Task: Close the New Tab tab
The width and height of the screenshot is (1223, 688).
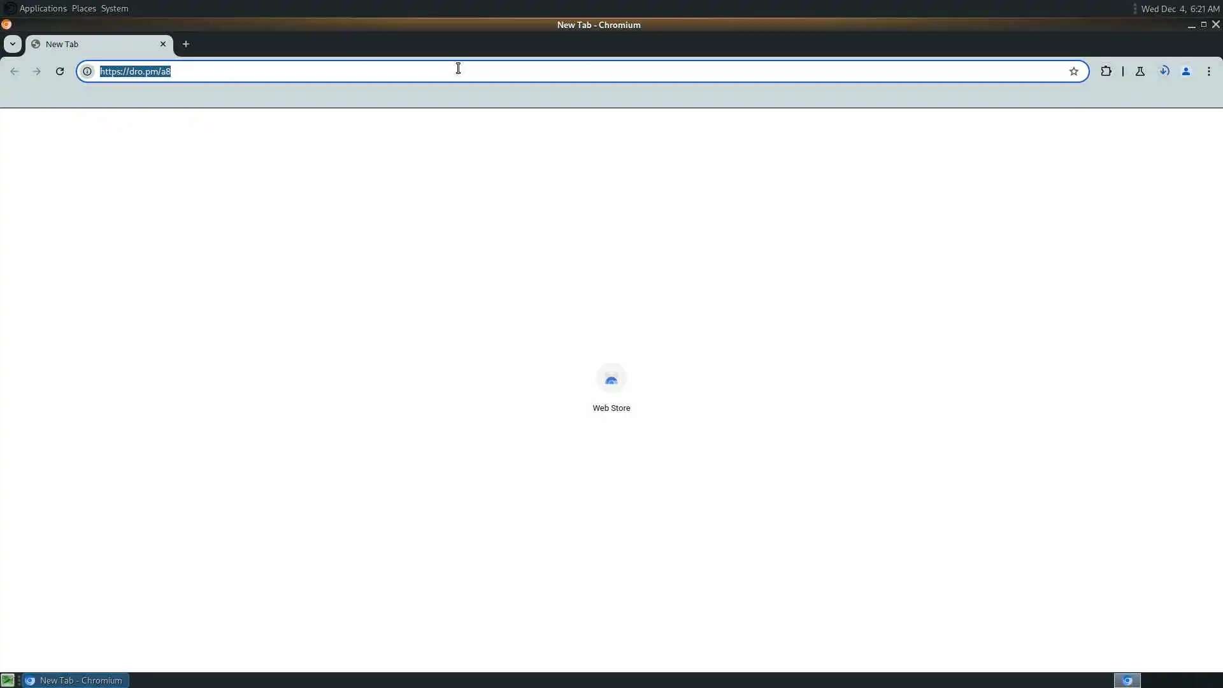Action: coord(163,44)
